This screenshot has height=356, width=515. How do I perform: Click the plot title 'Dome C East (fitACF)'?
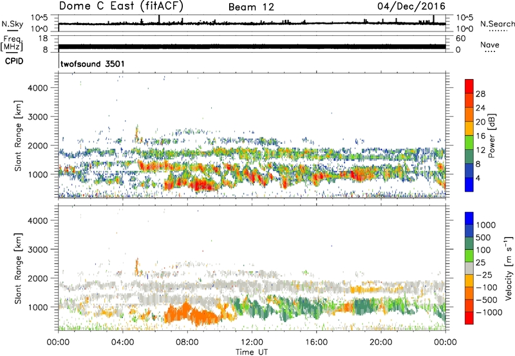(x=120, y=6)
